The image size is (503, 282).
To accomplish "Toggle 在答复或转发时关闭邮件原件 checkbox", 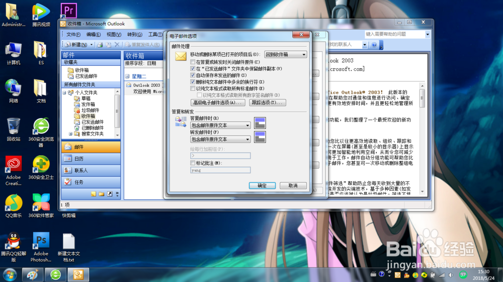I will pos(193,62).
